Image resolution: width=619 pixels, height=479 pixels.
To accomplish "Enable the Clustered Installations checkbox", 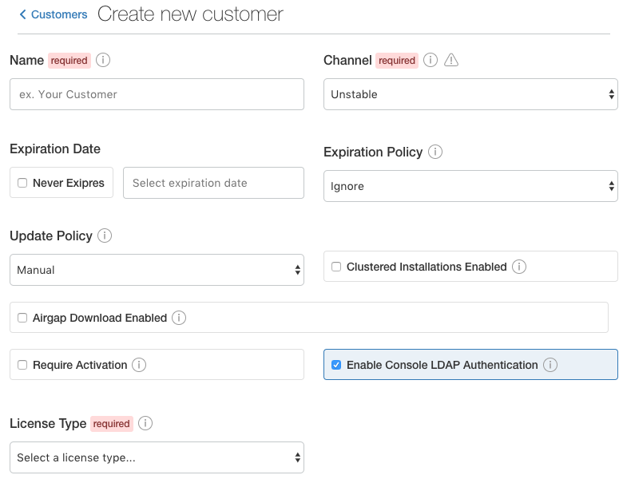I will [x=336, y=267].
